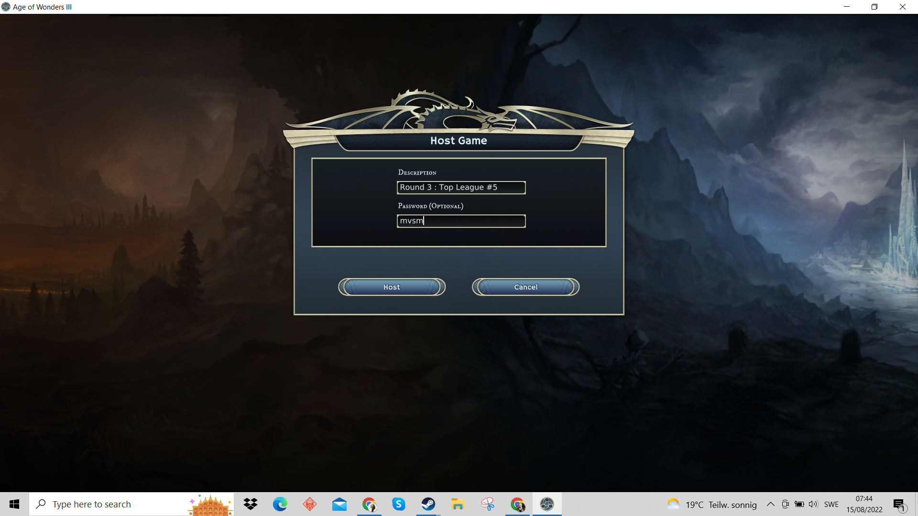Change the SWE input language
Screen dimensions: 918x516
point(831,505)
